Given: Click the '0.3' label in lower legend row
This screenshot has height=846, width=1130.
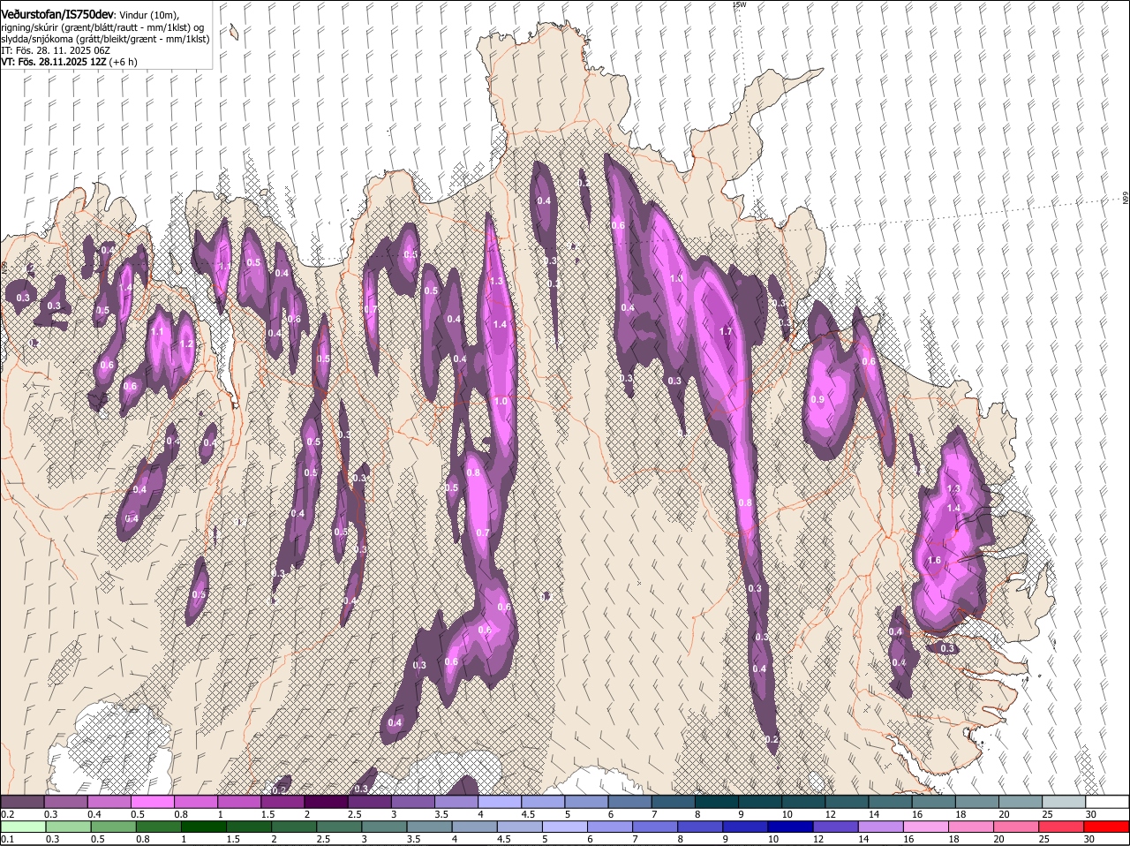Looking at the screenshot, I should click(52, 840).
